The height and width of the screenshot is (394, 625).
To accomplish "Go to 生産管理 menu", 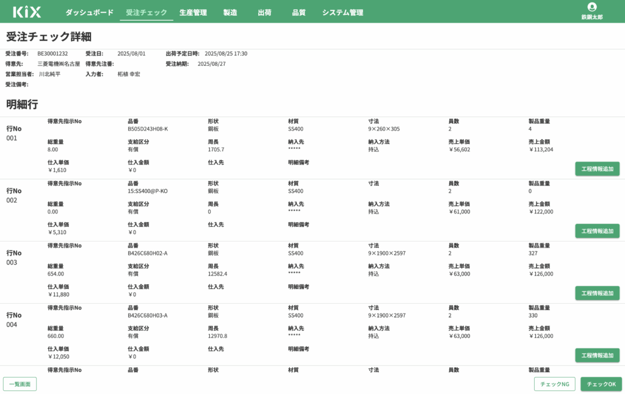I will [x=193, y=12].
